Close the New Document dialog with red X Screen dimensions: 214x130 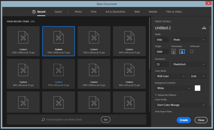[x=209, y=3]
